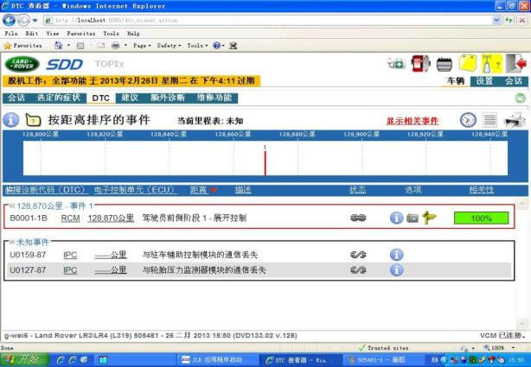Click the Land Rover logo

pyautogui.click(x=22, y=64)
